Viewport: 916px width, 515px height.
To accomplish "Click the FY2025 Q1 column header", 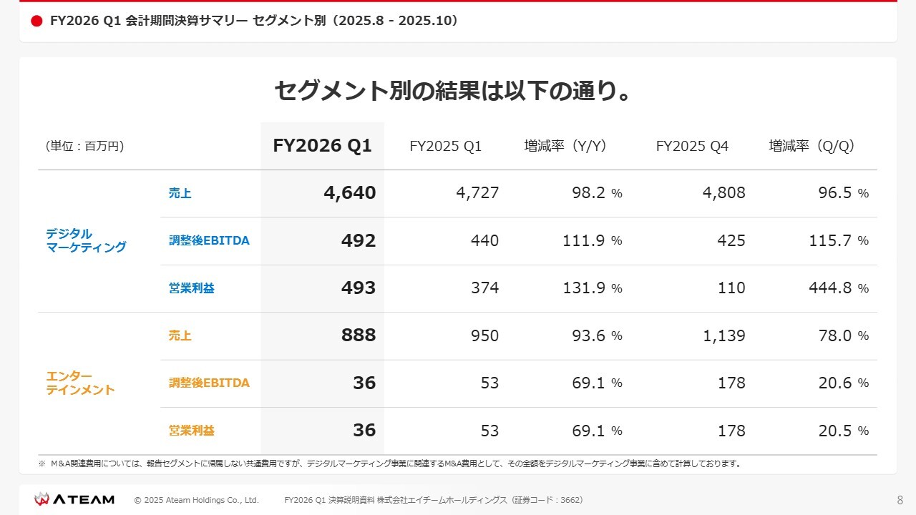I will [x=445, y=147].
